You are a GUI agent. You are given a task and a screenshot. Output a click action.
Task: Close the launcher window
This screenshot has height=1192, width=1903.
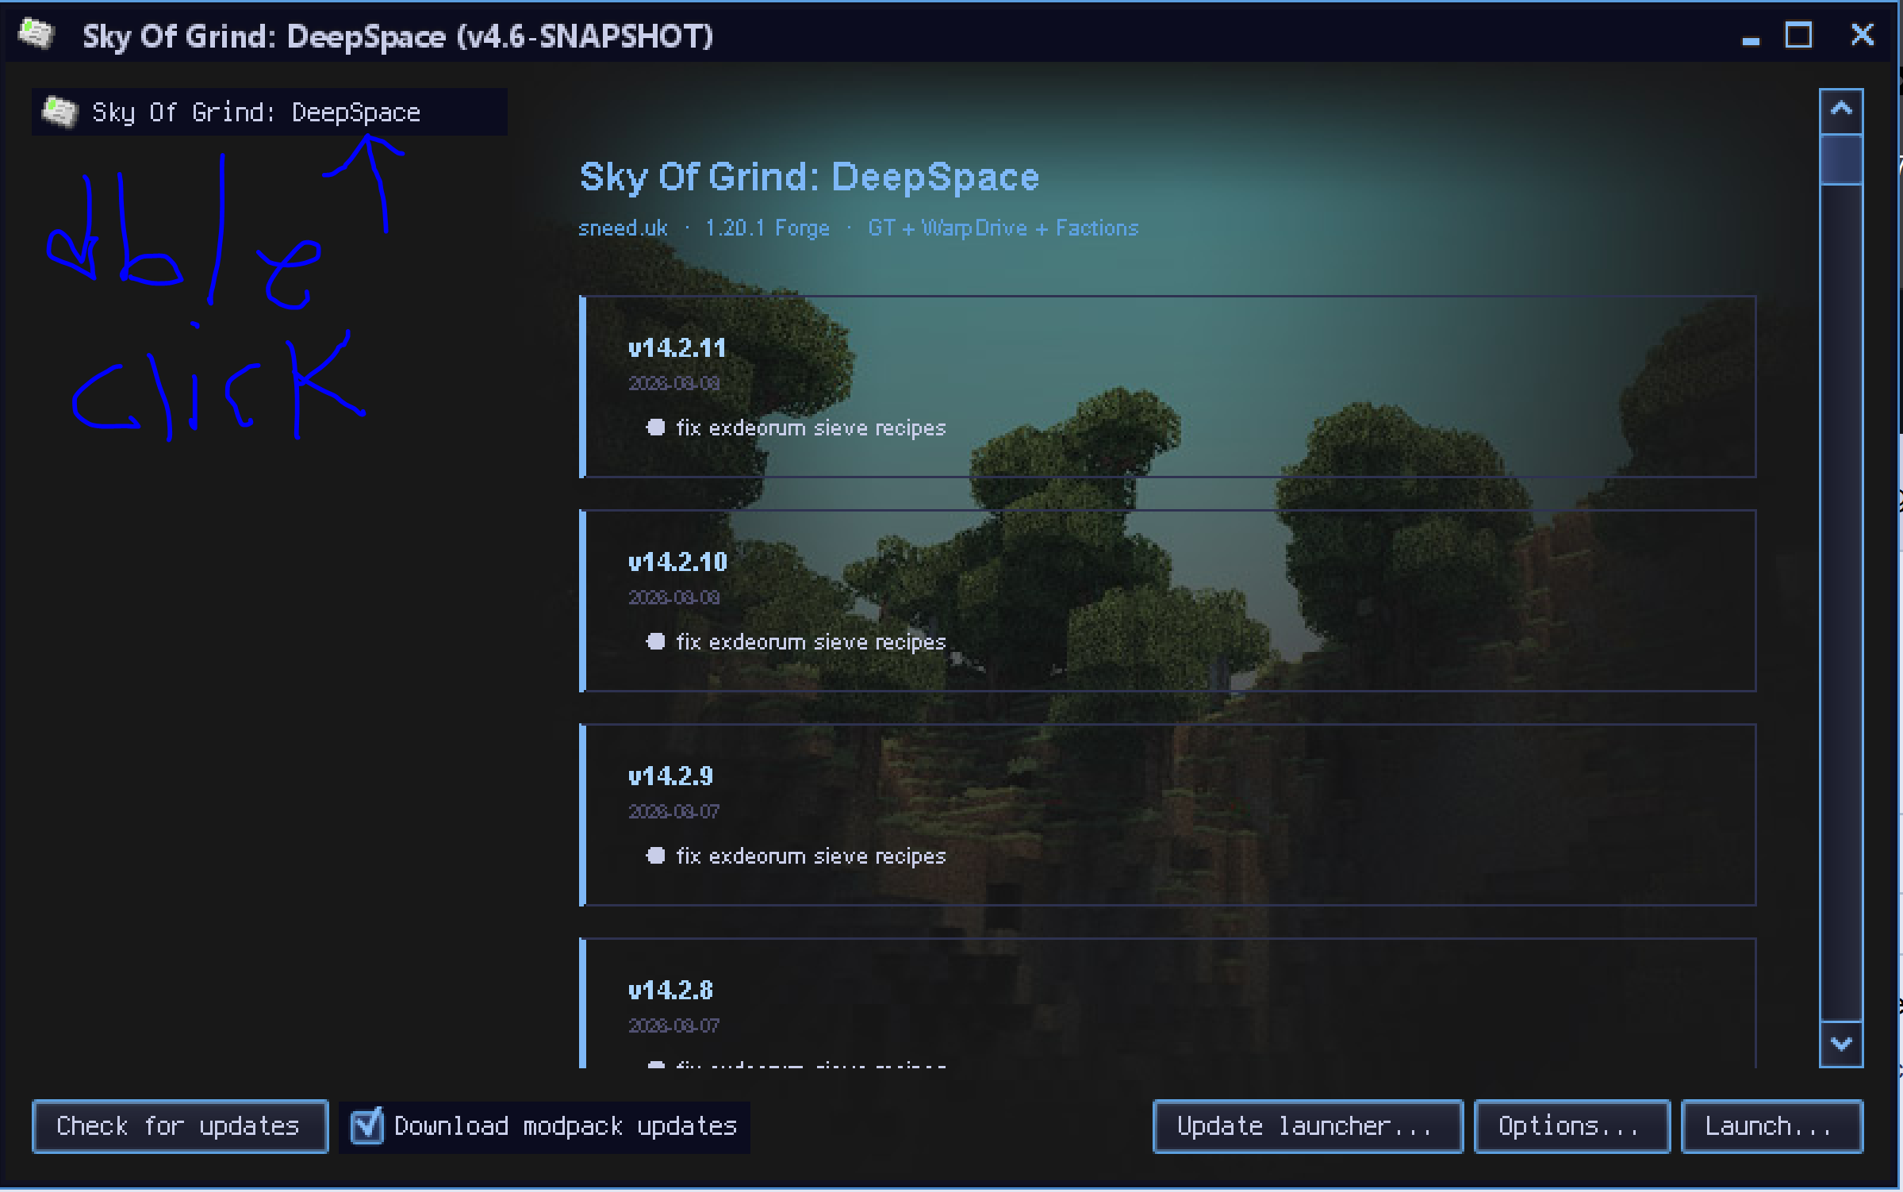pos(1862,36)
